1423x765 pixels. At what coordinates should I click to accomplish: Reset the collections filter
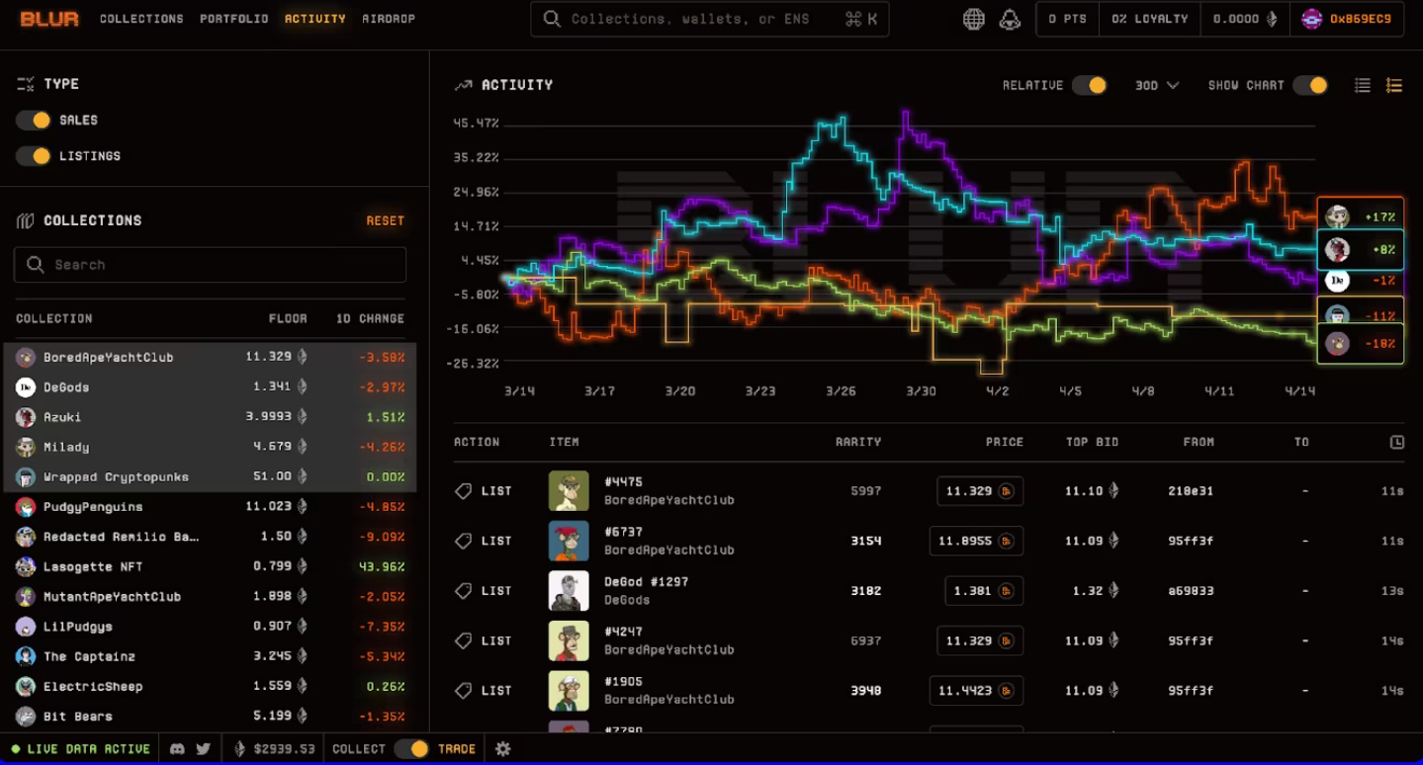pos(385,220)
